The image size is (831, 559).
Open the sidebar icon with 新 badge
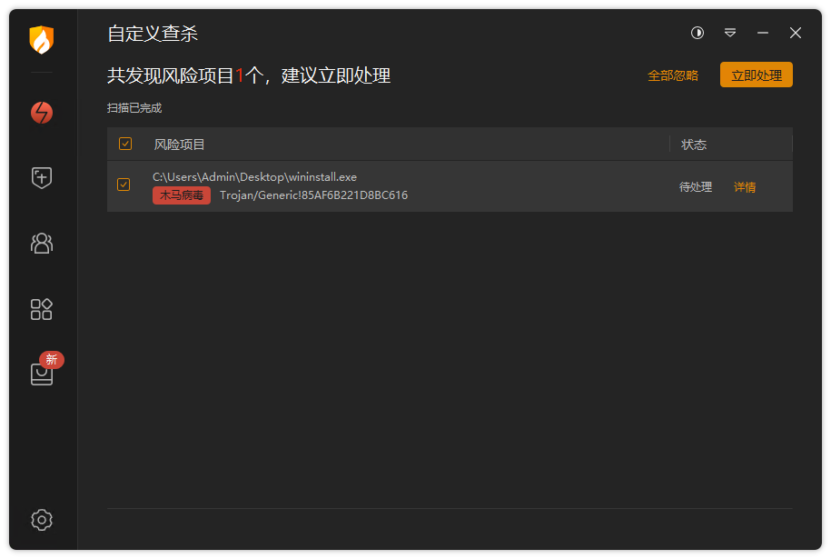[42, 374]
